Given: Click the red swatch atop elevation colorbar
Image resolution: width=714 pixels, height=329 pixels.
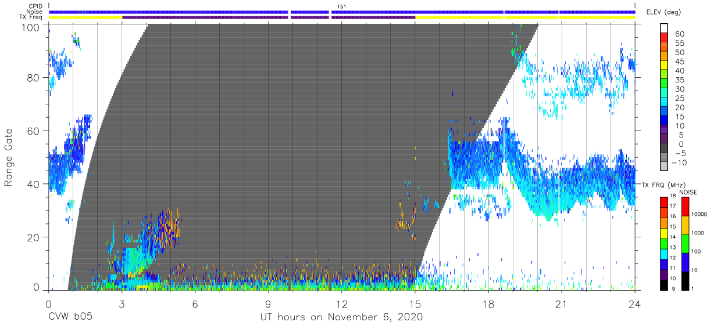Looking at the screenshot, I should coord(665,38).
